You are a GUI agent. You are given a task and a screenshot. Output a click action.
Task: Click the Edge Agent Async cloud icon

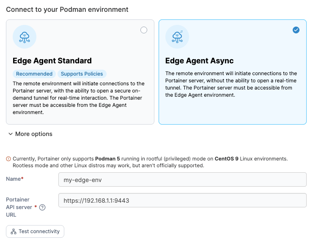[x=177, y=37]
